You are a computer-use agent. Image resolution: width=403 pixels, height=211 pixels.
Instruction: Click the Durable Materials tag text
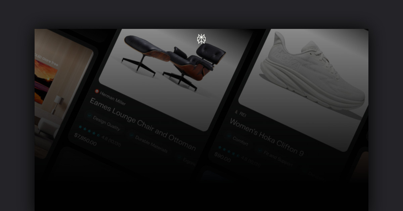click(x=151, y=144)
